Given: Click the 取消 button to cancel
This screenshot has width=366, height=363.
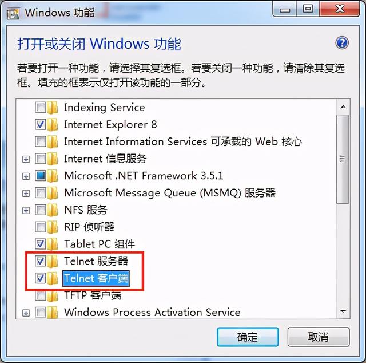Looking at the screenshot, I should pyautogui.click(x=319, y=337).
